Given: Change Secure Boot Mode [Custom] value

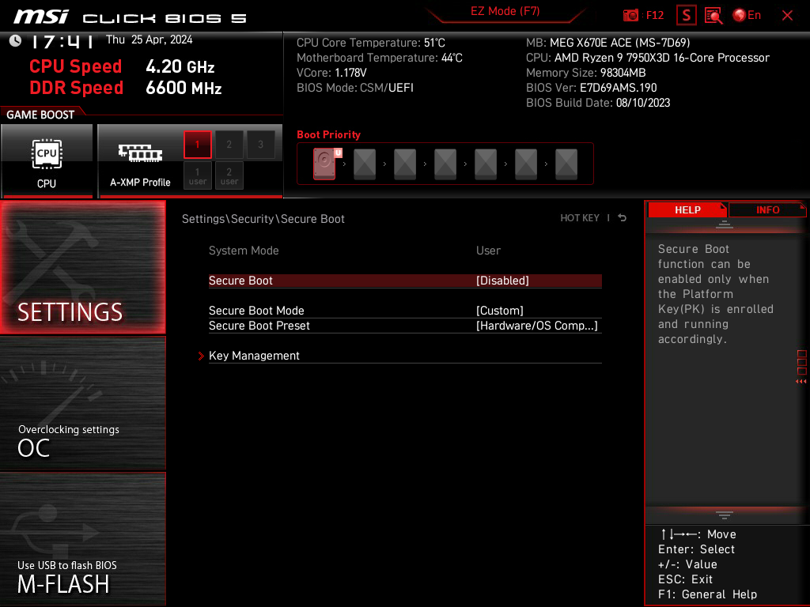Looking at the screenshot, I should click(x=405, y=310).
